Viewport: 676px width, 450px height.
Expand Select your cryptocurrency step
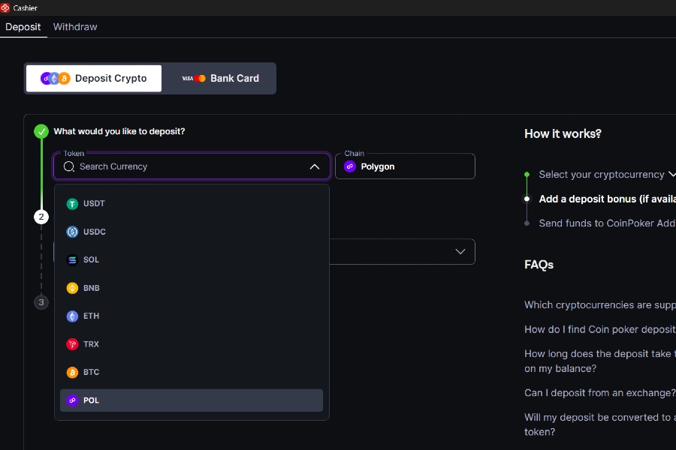tap(671, 174)
